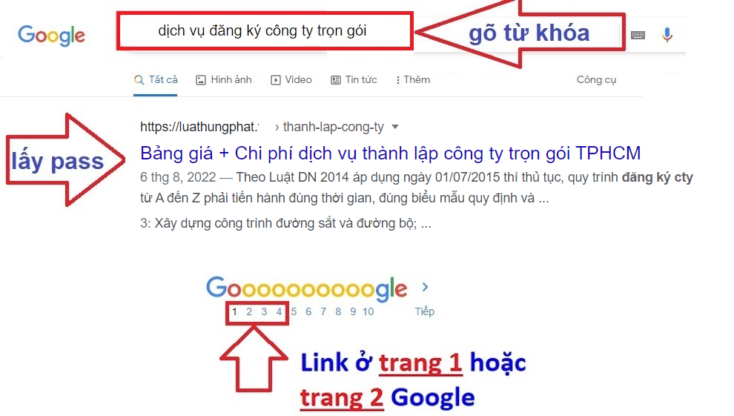Go to results page 10
The width and height of the screenshot is (734, 416).
coord(368,311)
